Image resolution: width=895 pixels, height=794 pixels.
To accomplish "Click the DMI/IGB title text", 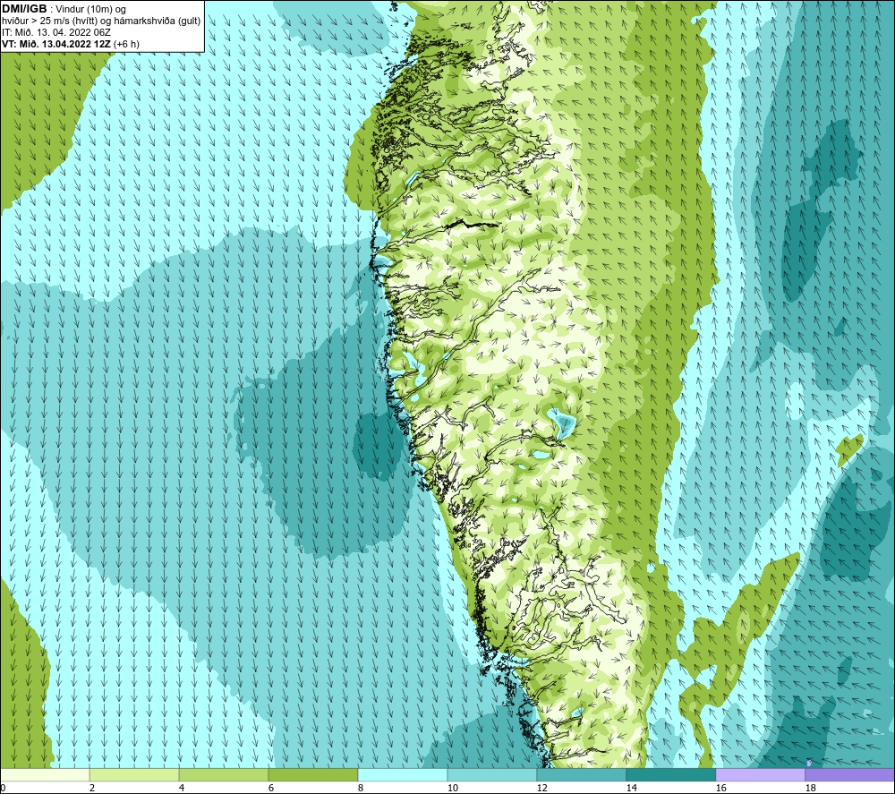I will coord(24,9).
